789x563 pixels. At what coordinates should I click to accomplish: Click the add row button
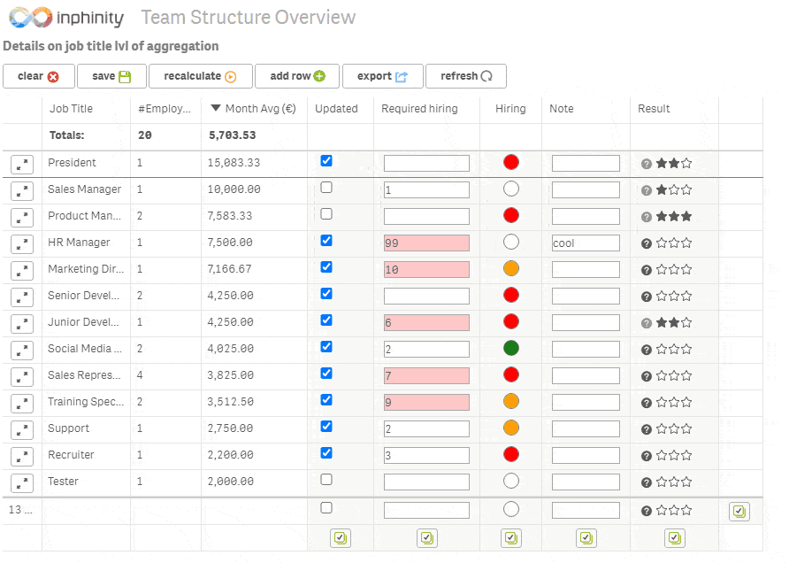pos(297,76)
